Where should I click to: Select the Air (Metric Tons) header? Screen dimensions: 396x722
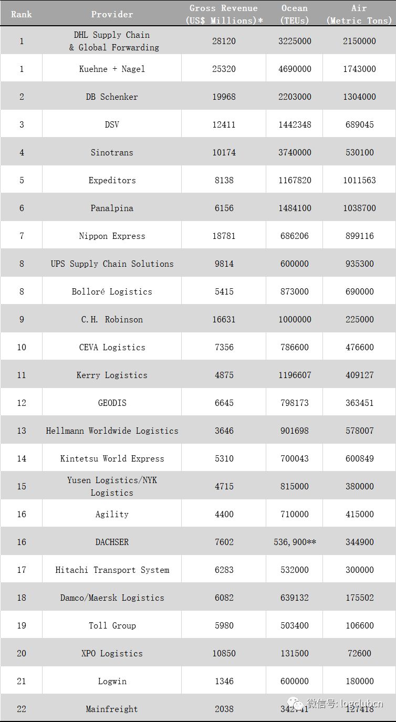(x=359, y=14)
